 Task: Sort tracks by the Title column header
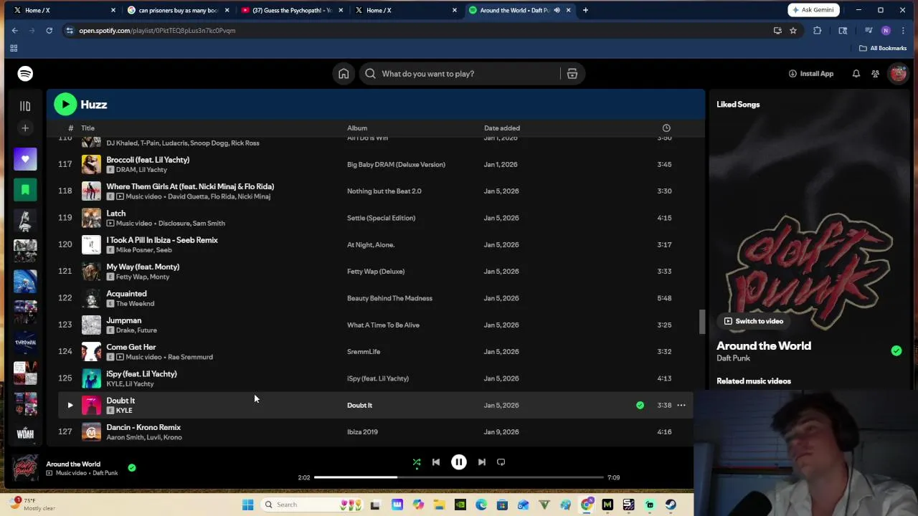[x=87, y=128]
